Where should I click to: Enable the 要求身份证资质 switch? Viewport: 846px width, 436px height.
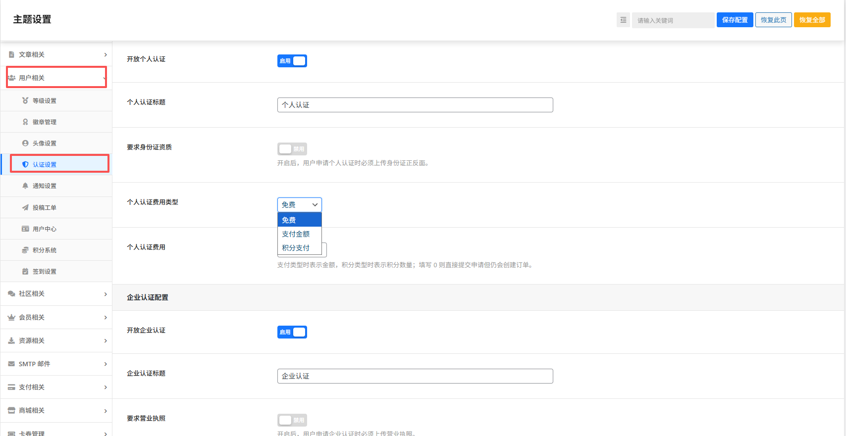tap(292, 149)
